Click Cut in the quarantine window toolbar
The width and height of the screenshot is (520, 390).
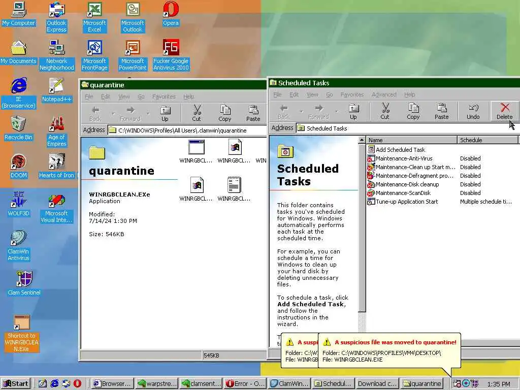tap(197, 113)
